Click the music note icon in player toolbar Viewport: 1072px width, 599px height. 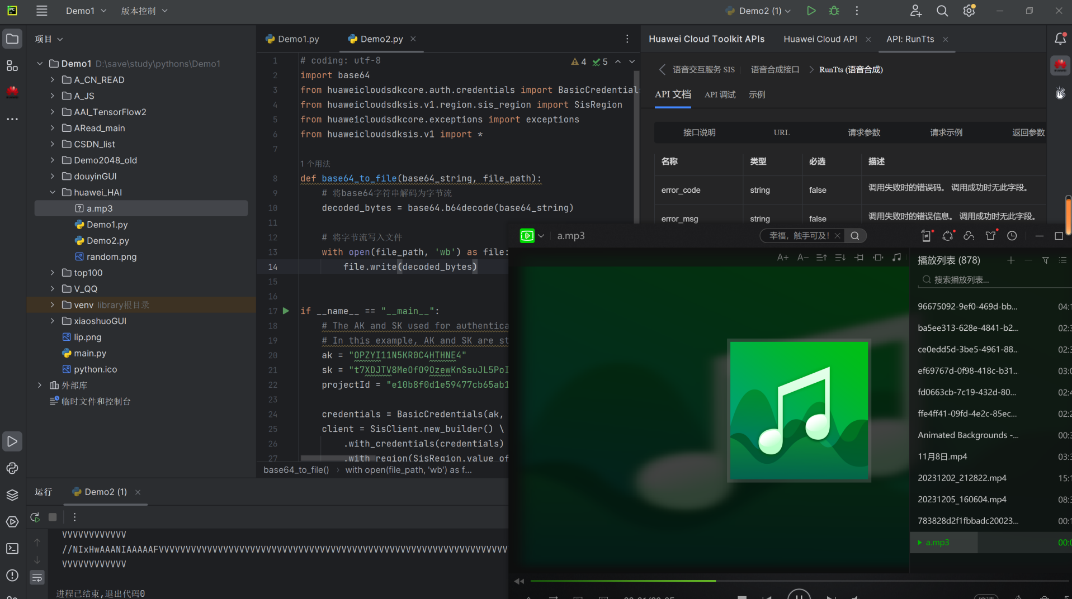[x=896, y=258]
